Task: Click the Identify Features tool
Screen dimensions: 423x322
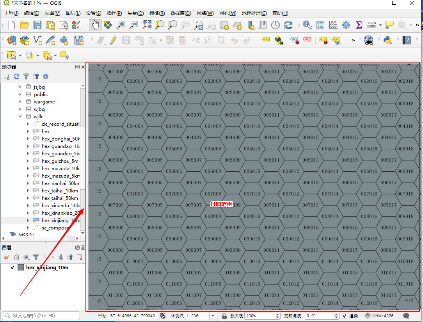Action: tap(307, 25)
